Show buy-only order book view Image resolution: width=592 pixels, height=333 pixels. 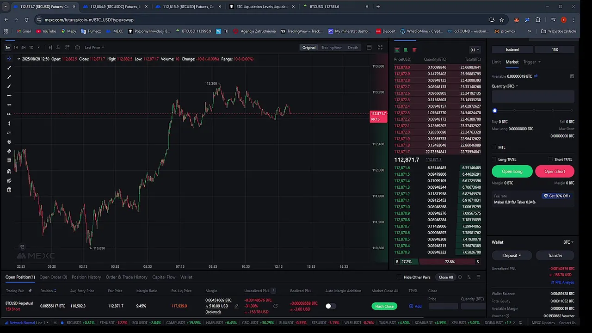406,50
